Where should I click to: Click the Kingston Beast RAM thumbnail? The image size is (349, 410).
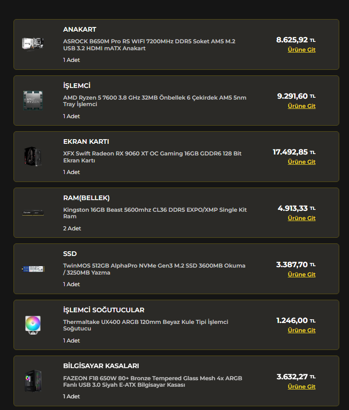point(33,213)
